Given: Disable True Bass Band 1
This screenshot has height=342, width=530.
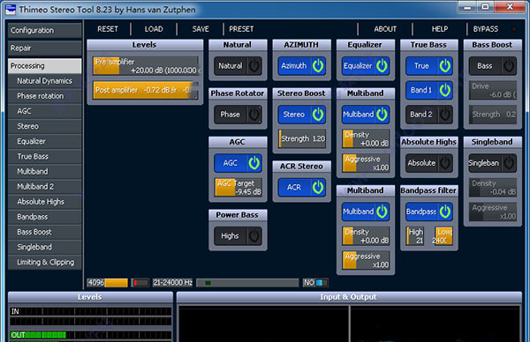Looking at the screenshot, I should 429,90.
